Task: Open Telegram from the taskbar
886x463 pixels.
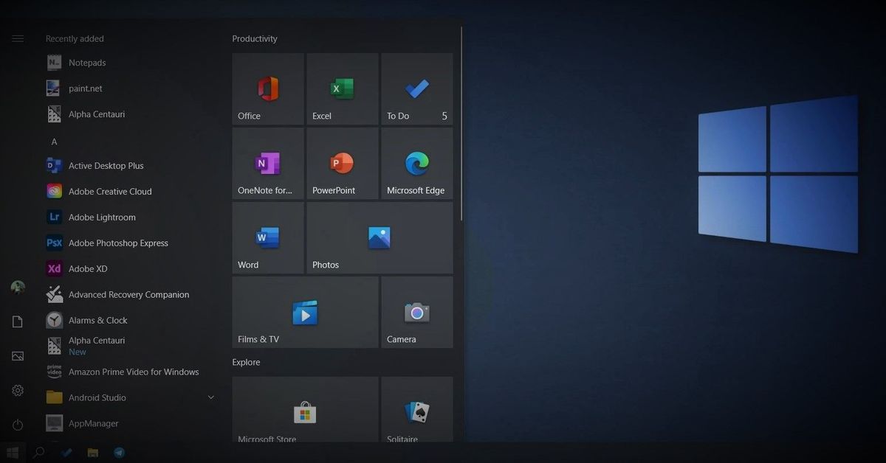Action: tap(119, 453)
